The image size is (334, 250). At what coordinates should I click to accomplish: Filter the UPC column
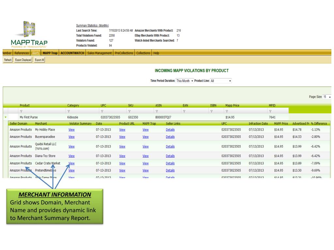click(102, 111)
